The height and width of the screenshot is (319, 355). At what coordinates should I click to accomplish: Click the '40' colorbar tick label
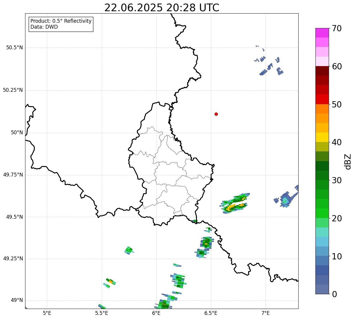[x=337, y=142]
